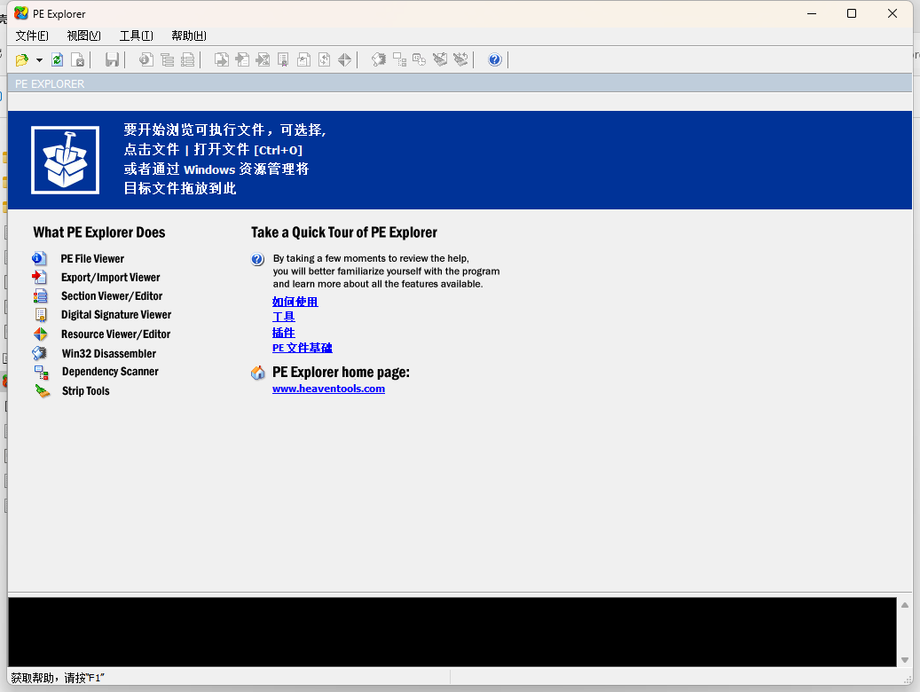This screenshot has height=692, width=920.
Task: Open the 工具(T) menu
Action: pos(136,35)
